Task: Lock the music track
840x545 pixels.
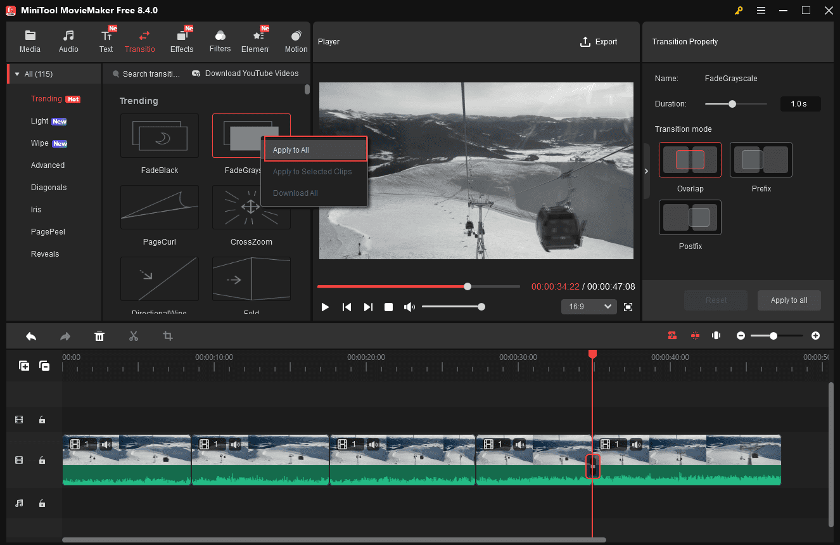Action: (42, 503)
